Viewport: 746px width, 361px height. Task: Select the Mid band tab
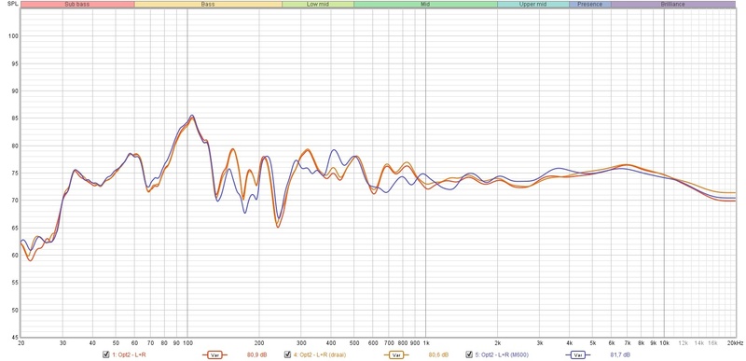pyautogui.click(x=426, y=5)
